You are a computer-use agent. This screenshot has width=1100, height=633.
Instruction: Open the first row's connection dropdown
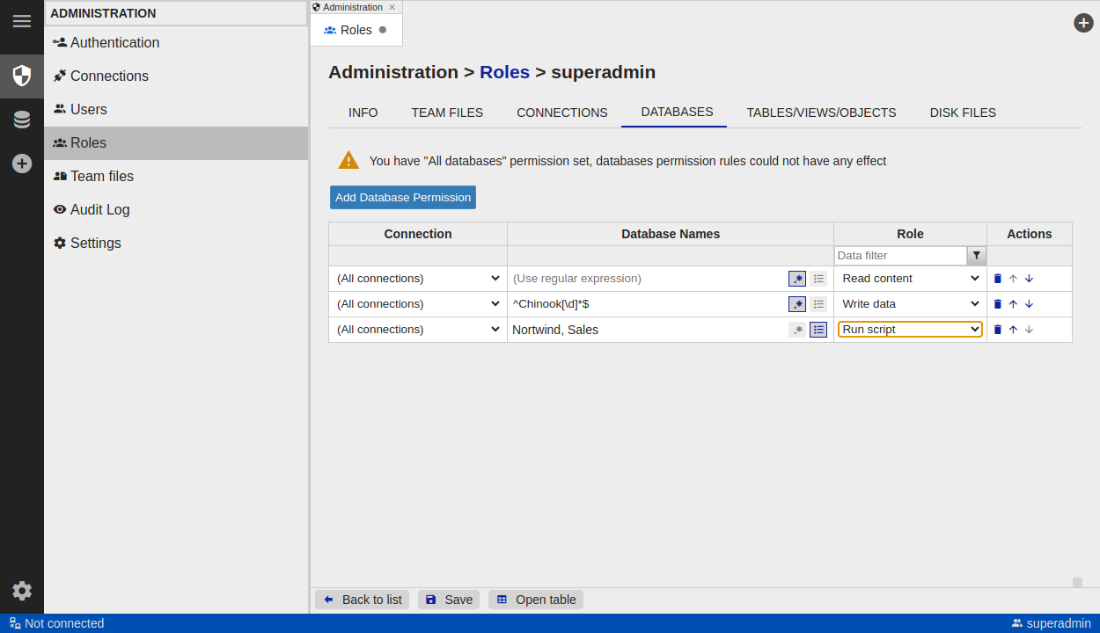pos(418,279)
